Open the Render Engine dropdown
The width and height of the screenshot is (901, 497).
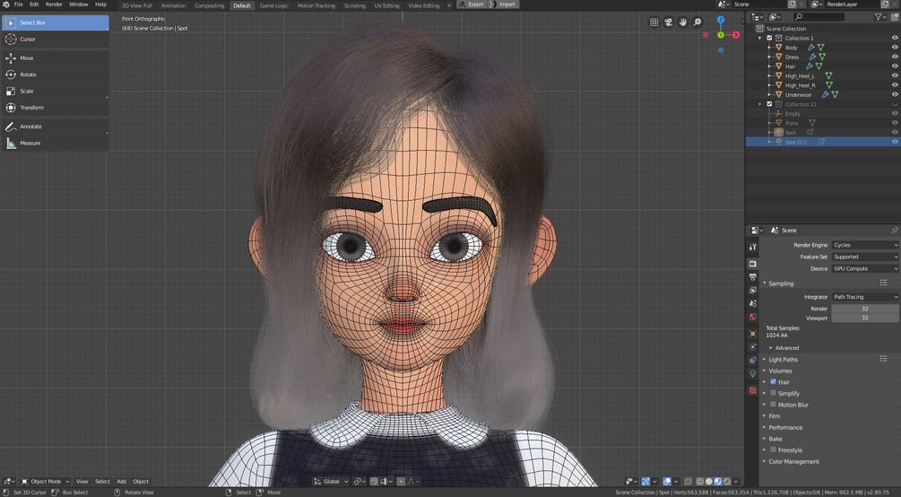click(x=865, y=245)
